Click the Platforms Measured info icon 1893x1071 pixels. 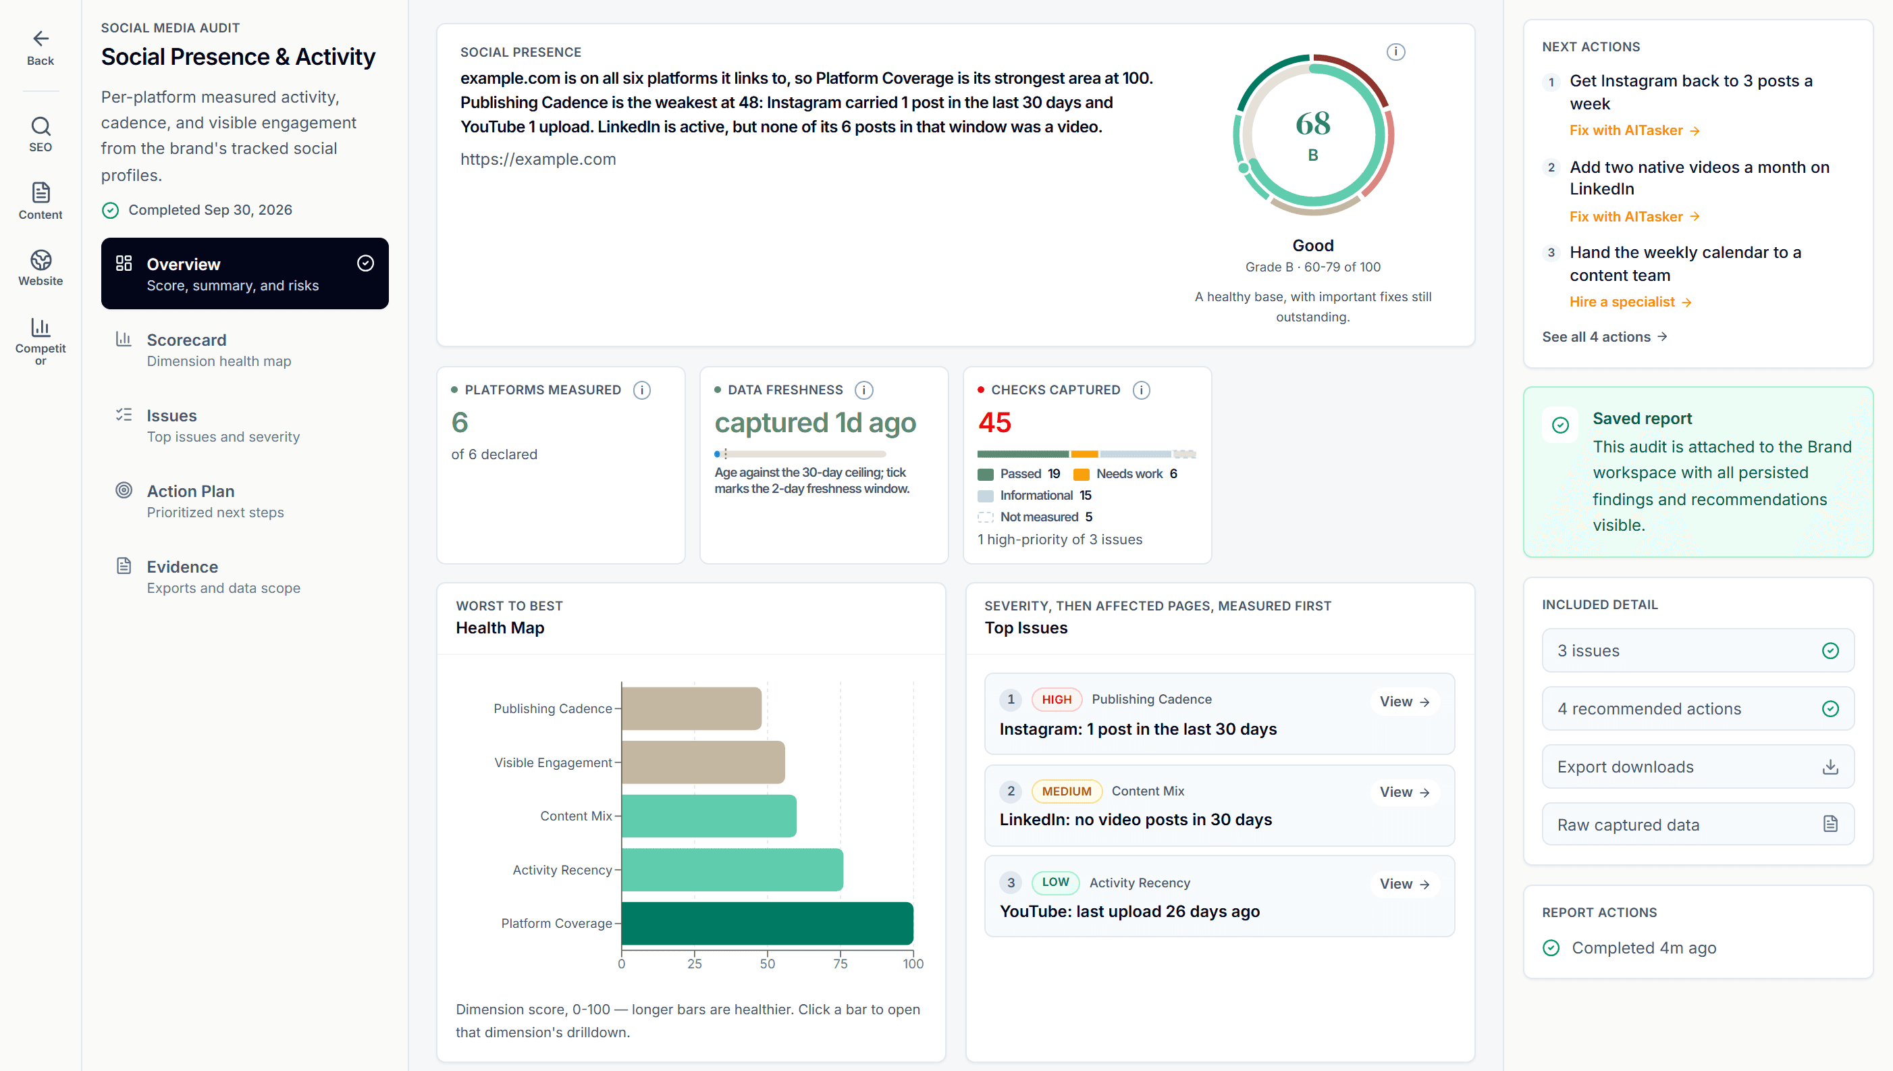click(642, 390)
